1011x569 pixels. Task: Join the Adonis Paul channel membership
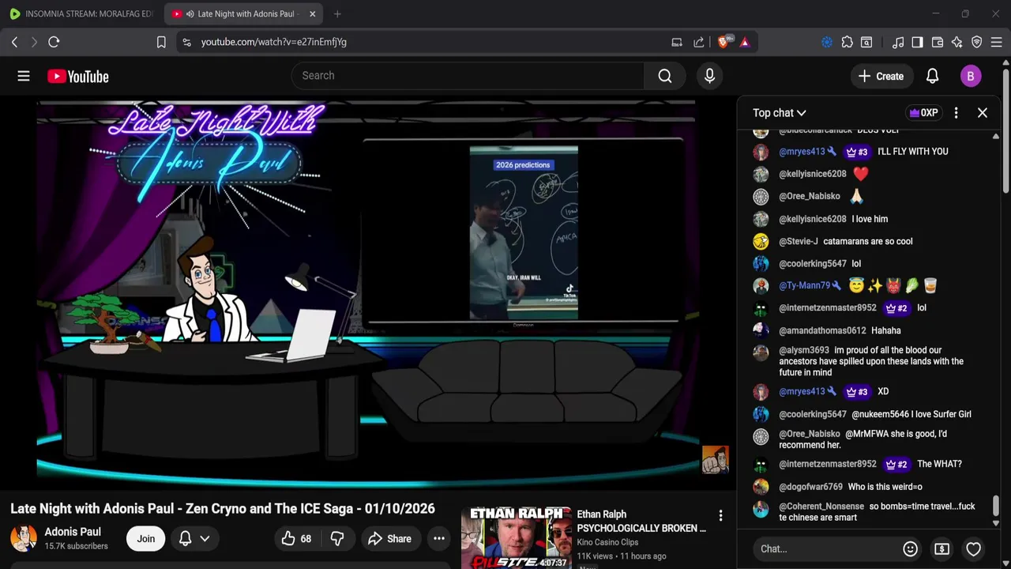[146, 538]
